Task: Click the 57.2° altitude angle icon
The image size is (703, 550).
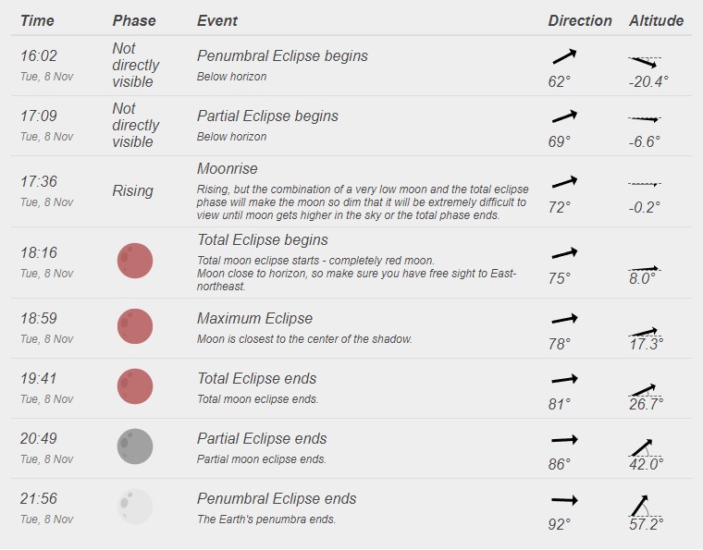Action: tap(645, 506)
